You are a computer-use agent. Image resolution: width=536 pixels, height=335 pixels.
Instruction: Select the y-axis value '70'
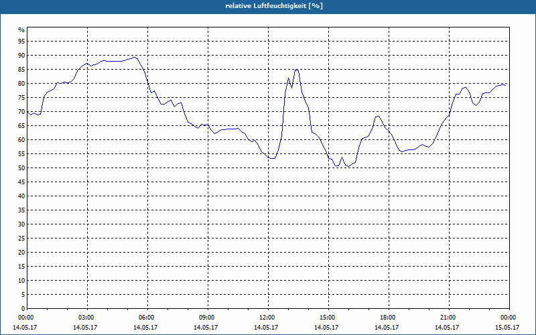21,112
